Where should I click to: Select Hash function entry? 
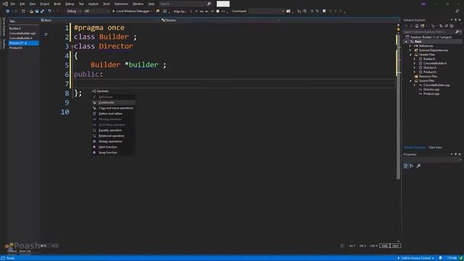[113, 146]
